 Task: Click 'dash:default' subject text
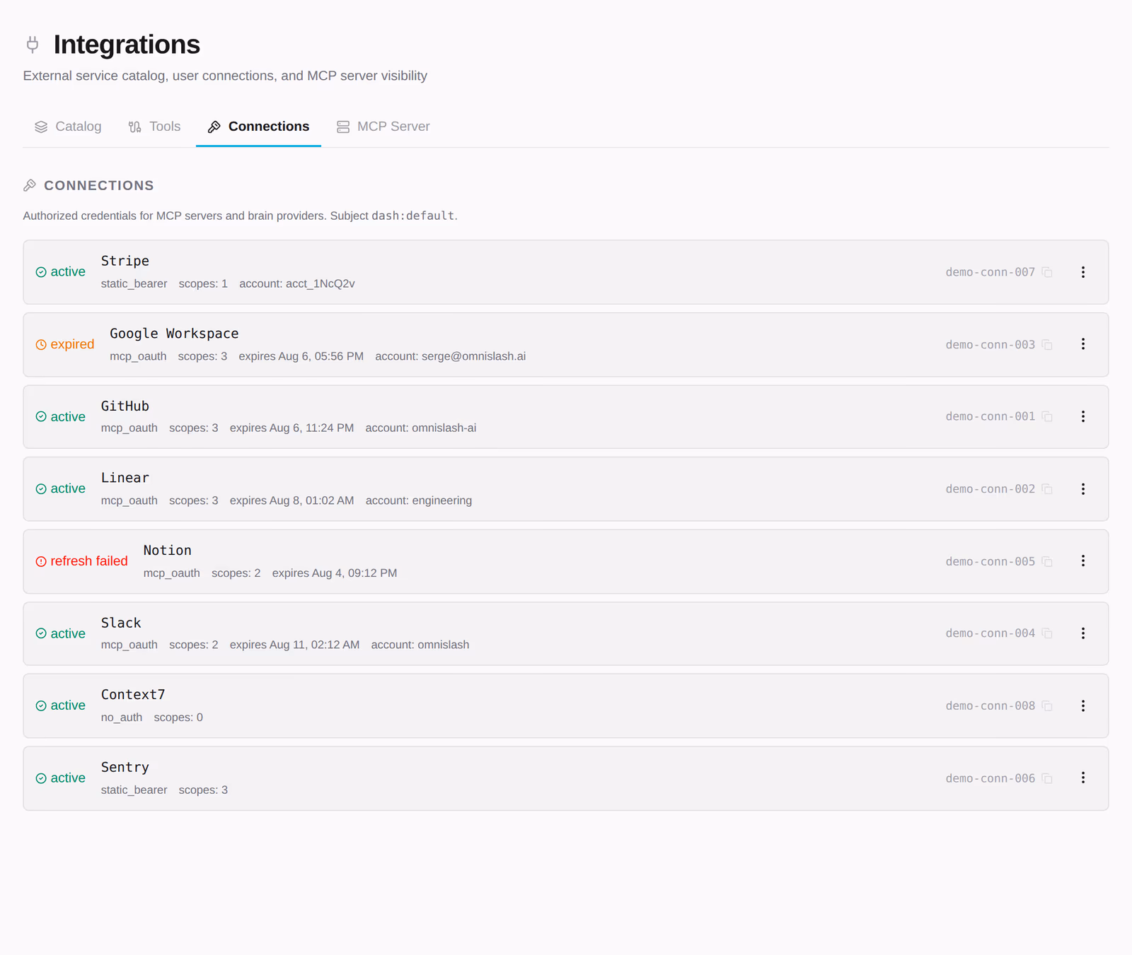click(x=413, y=216)
